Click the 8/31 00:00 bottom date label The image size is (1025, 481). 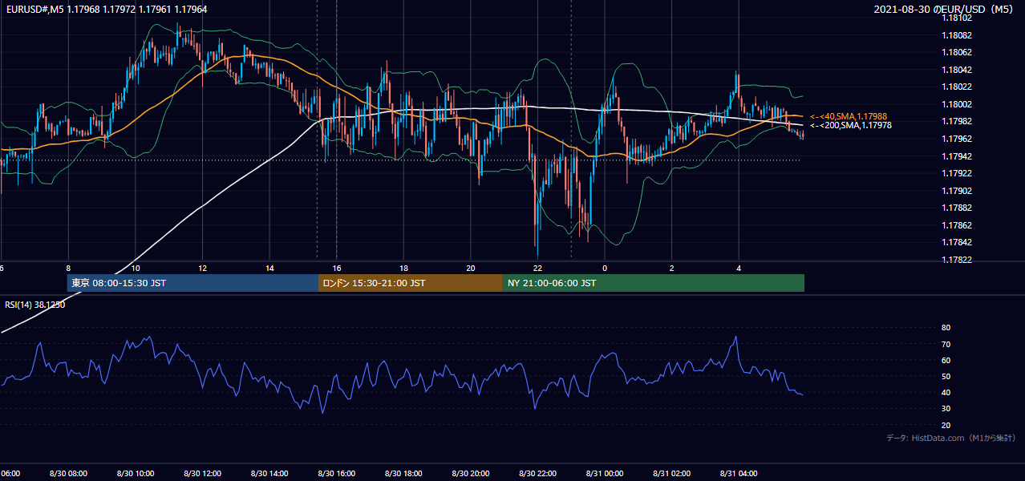click(x=605, y=474)
